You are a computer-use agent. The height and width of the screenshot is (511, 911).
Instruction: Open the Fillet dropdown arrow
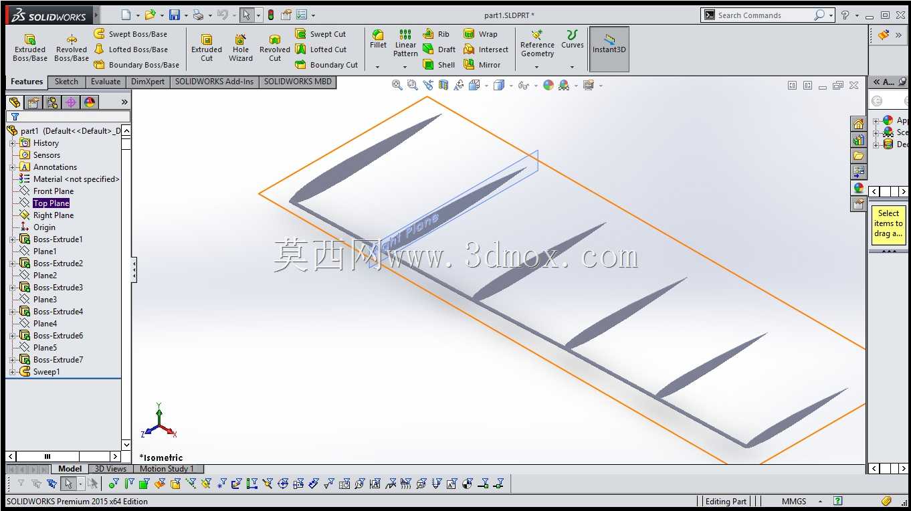tap(378, 66)
